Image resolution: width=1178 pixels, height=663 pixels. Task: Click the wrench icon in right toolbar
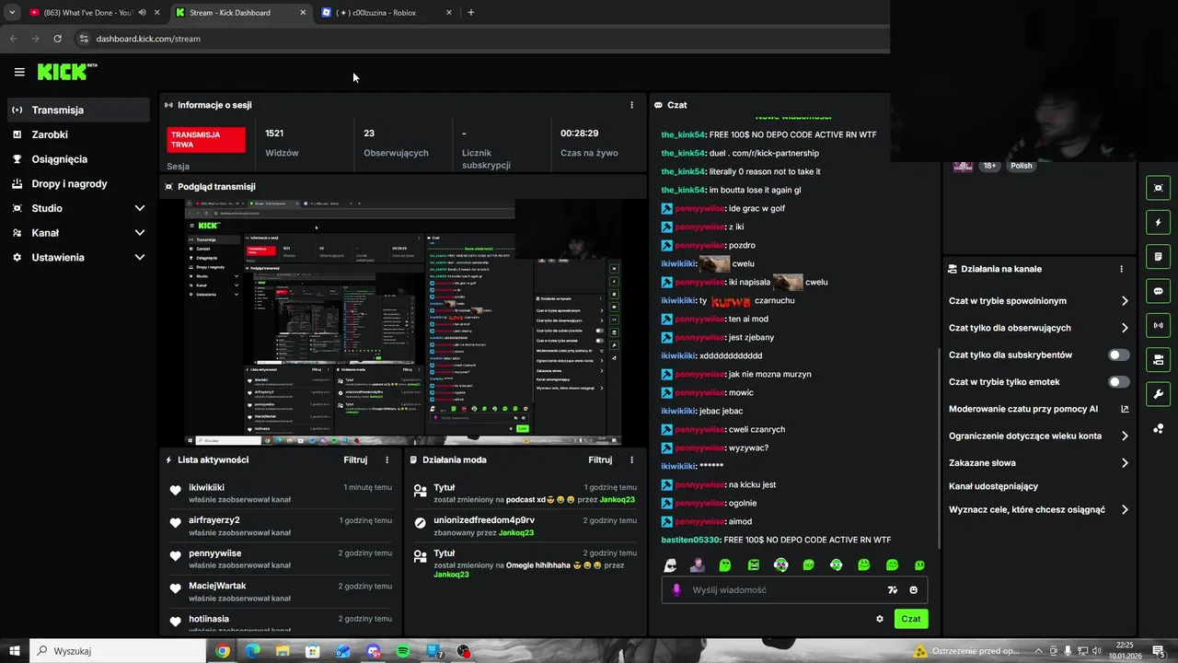point(1158,394)
